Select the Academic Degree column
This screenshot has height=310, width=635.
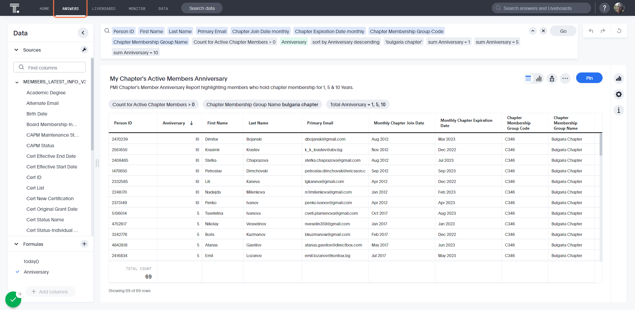pyautogui.click(x=46, y=93)
